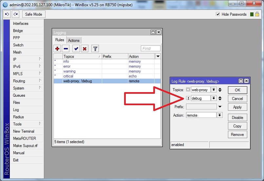Viewport: 264px width, 181px height.
Task: Sort by the Prefix column header
Action: (x=115, y=57)
